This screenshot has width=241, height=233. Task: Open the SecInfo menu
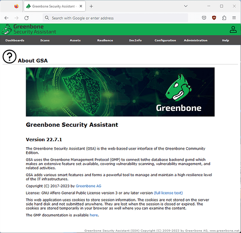pyautogui.click(x=135, y=41)
